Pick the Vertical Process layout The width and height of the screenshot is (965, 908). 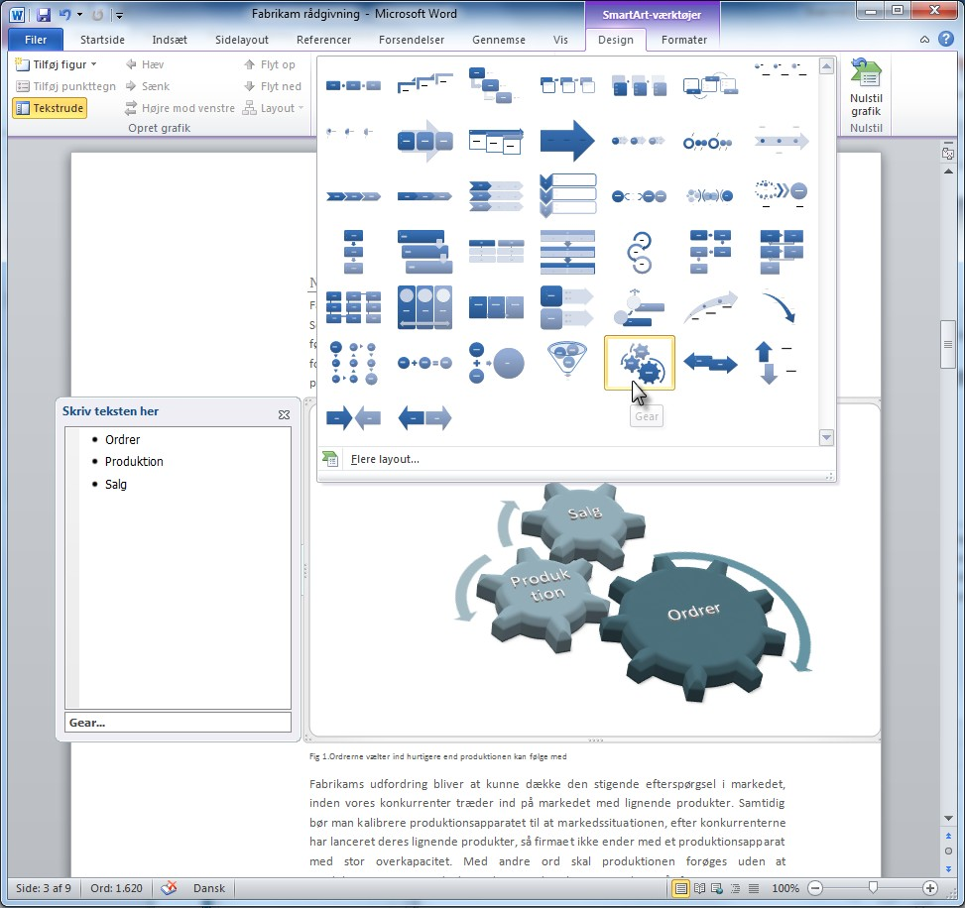click(353, 252)
